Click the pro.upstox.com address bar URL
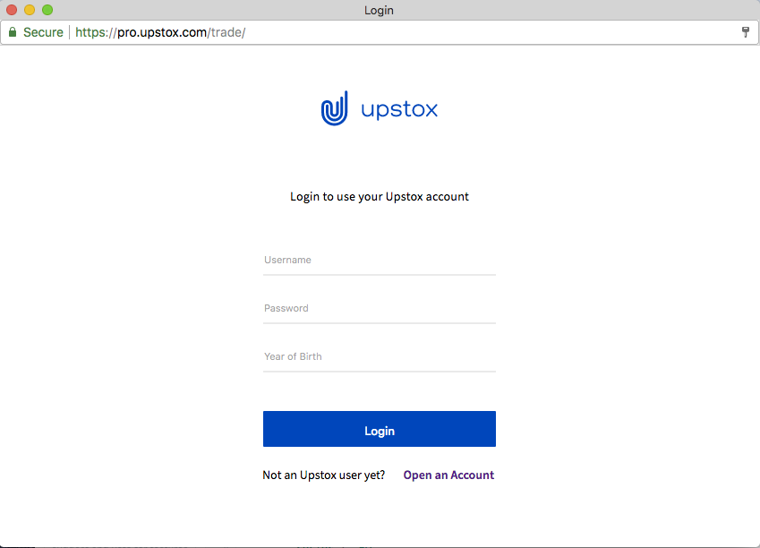The height and width of the screenshot is (548, 760). [160, 32]
